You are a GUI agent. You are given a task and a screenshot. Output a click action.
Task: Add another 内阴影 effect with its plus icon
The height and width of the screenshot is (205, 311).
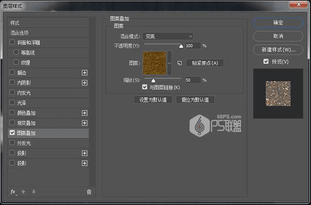point(84,83)
